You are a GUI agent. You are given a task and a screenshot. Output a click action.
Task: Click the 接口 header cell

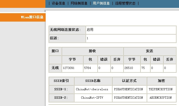[x=55, y=51]
